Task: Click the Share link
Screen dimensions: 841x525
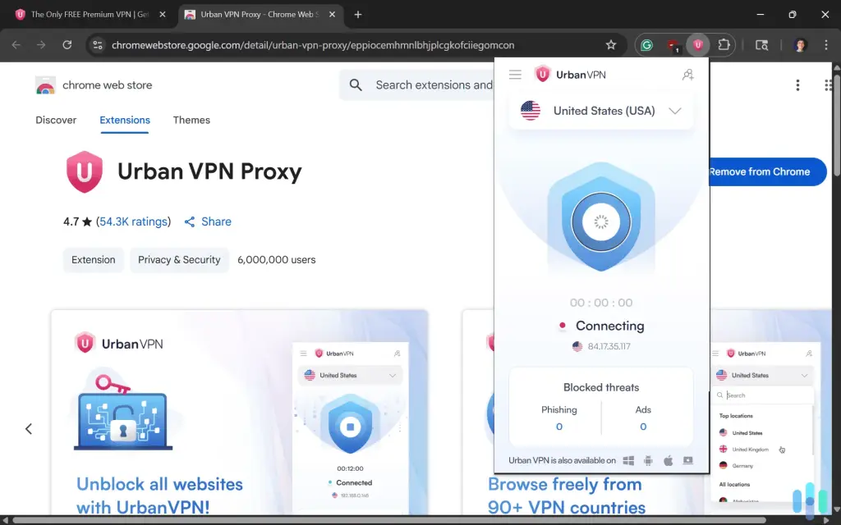Action: [x=208, y=221]
